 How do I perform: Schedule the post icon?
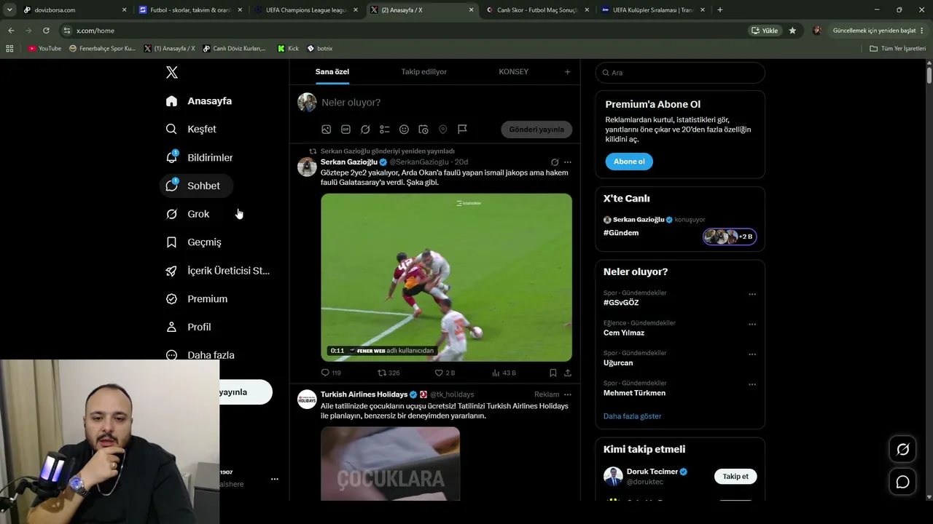coord(423,130)
